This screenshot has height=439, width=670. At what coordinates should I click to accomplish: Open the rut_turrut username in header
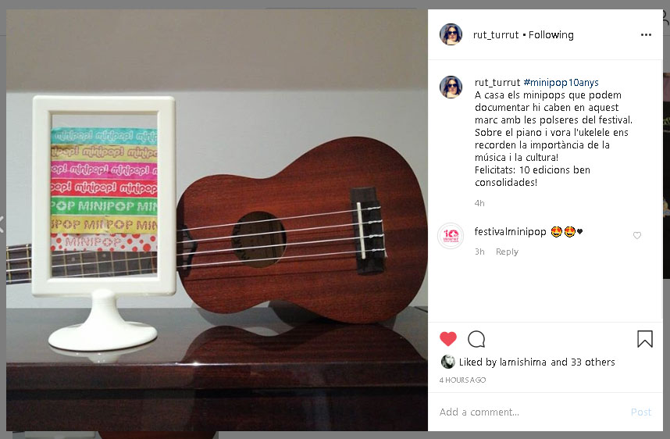click(x=496, y=34)
